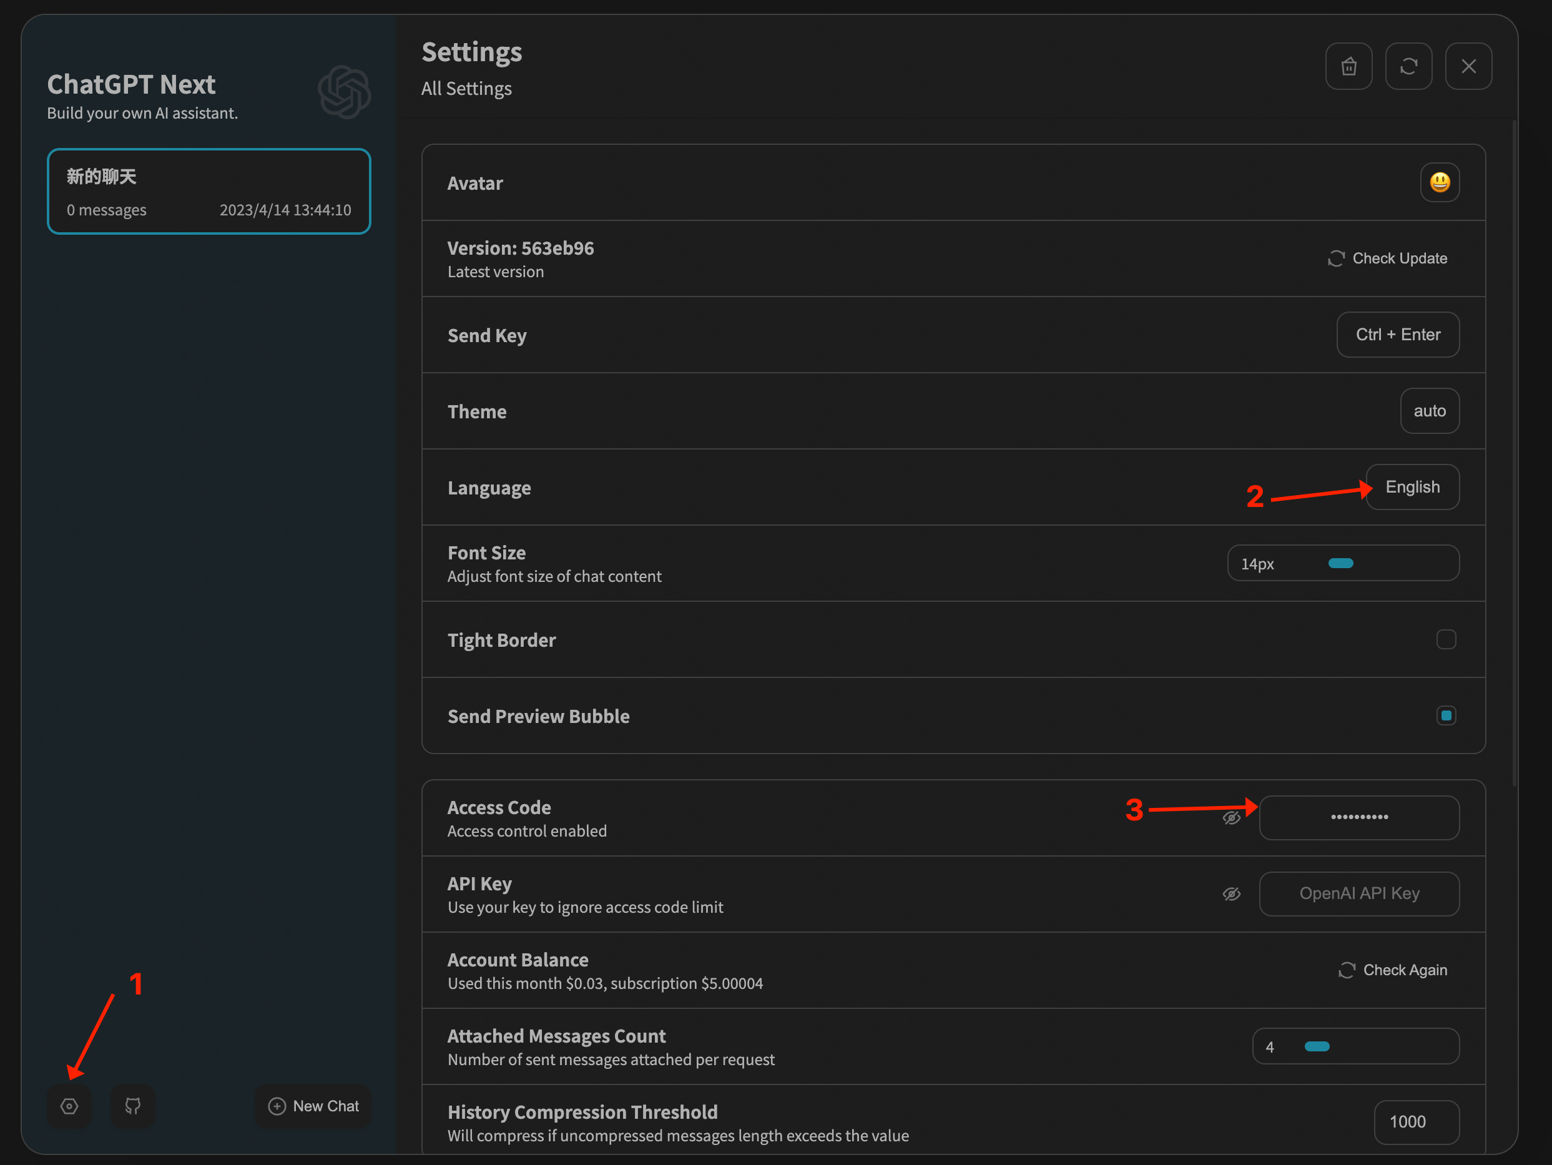Click Check Update for the version
The height and width of the screenshot is (1165, 1552).
[x=1387, y=258]
